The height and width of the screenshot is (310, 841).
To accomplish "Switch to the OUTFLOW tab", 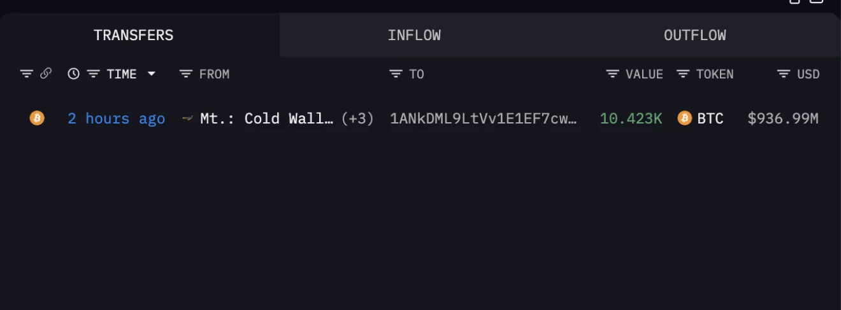I will tap(694, 35).
